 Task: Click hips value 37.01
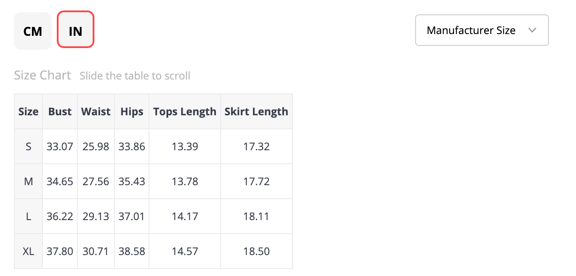(x=132, y=216)
